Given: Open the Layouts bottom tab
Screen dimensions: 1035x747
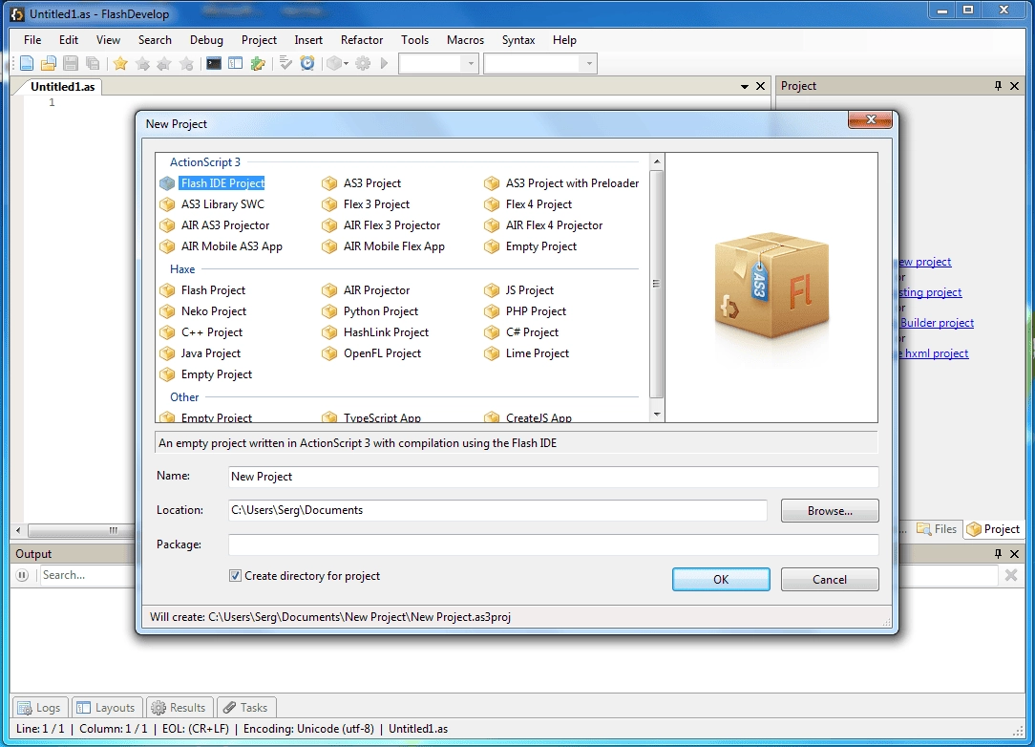Looking at the screenshot, I should pyautogui.click(x=106, y=708).
